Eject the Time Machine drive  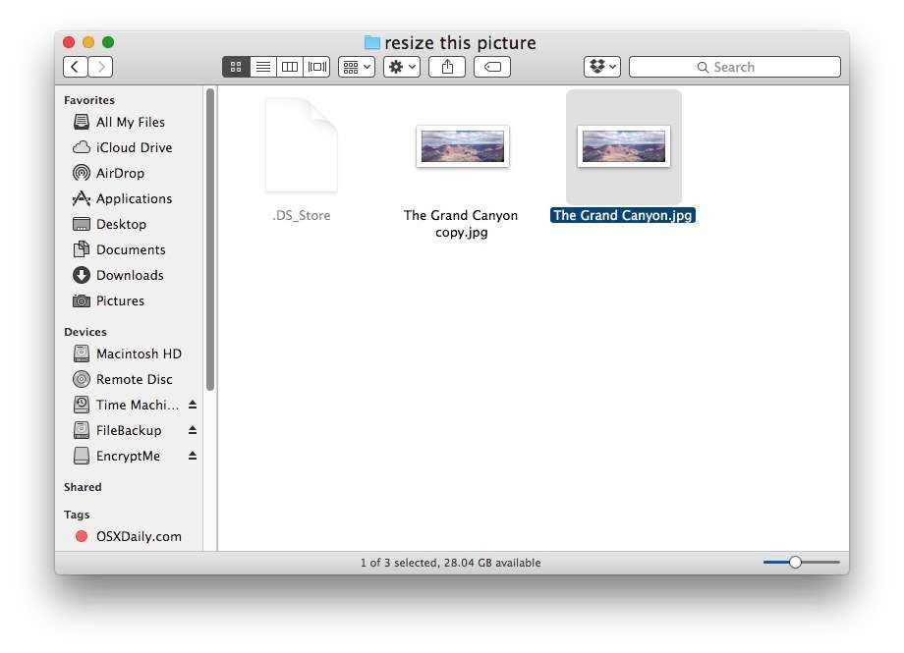click(x=193, y=405)
